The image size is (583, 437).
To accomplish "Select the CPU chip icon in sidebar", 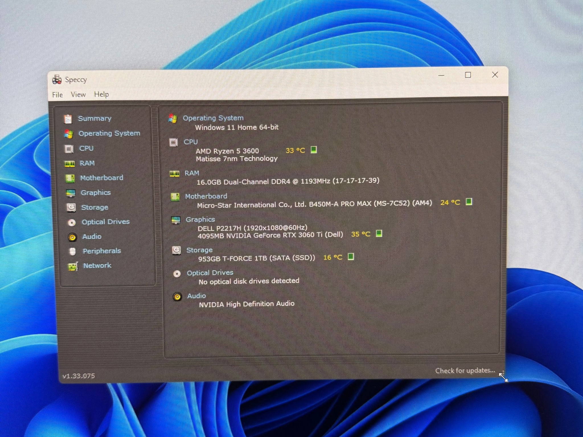I will [69, 149].
